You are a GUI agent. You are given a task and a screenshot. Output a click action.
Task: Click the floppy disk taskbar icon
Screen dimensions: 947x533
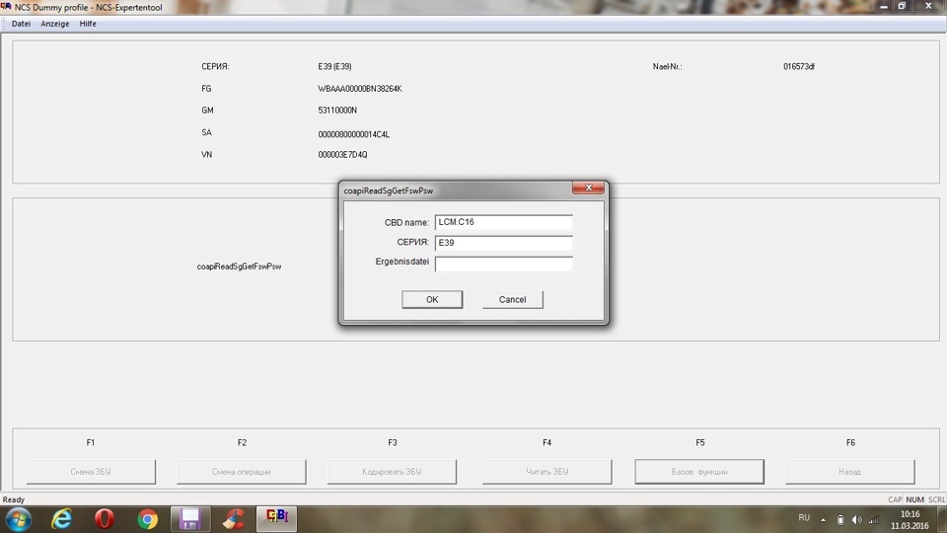190,519
